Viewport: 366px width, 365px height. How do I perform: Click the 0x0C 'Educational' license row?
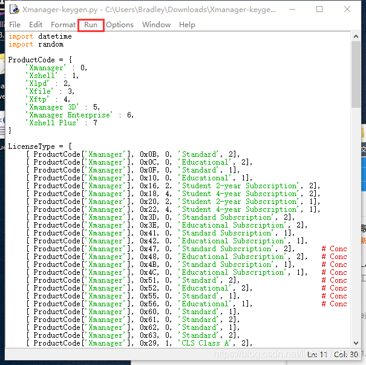pyautogui.click(x=139, y=162)
